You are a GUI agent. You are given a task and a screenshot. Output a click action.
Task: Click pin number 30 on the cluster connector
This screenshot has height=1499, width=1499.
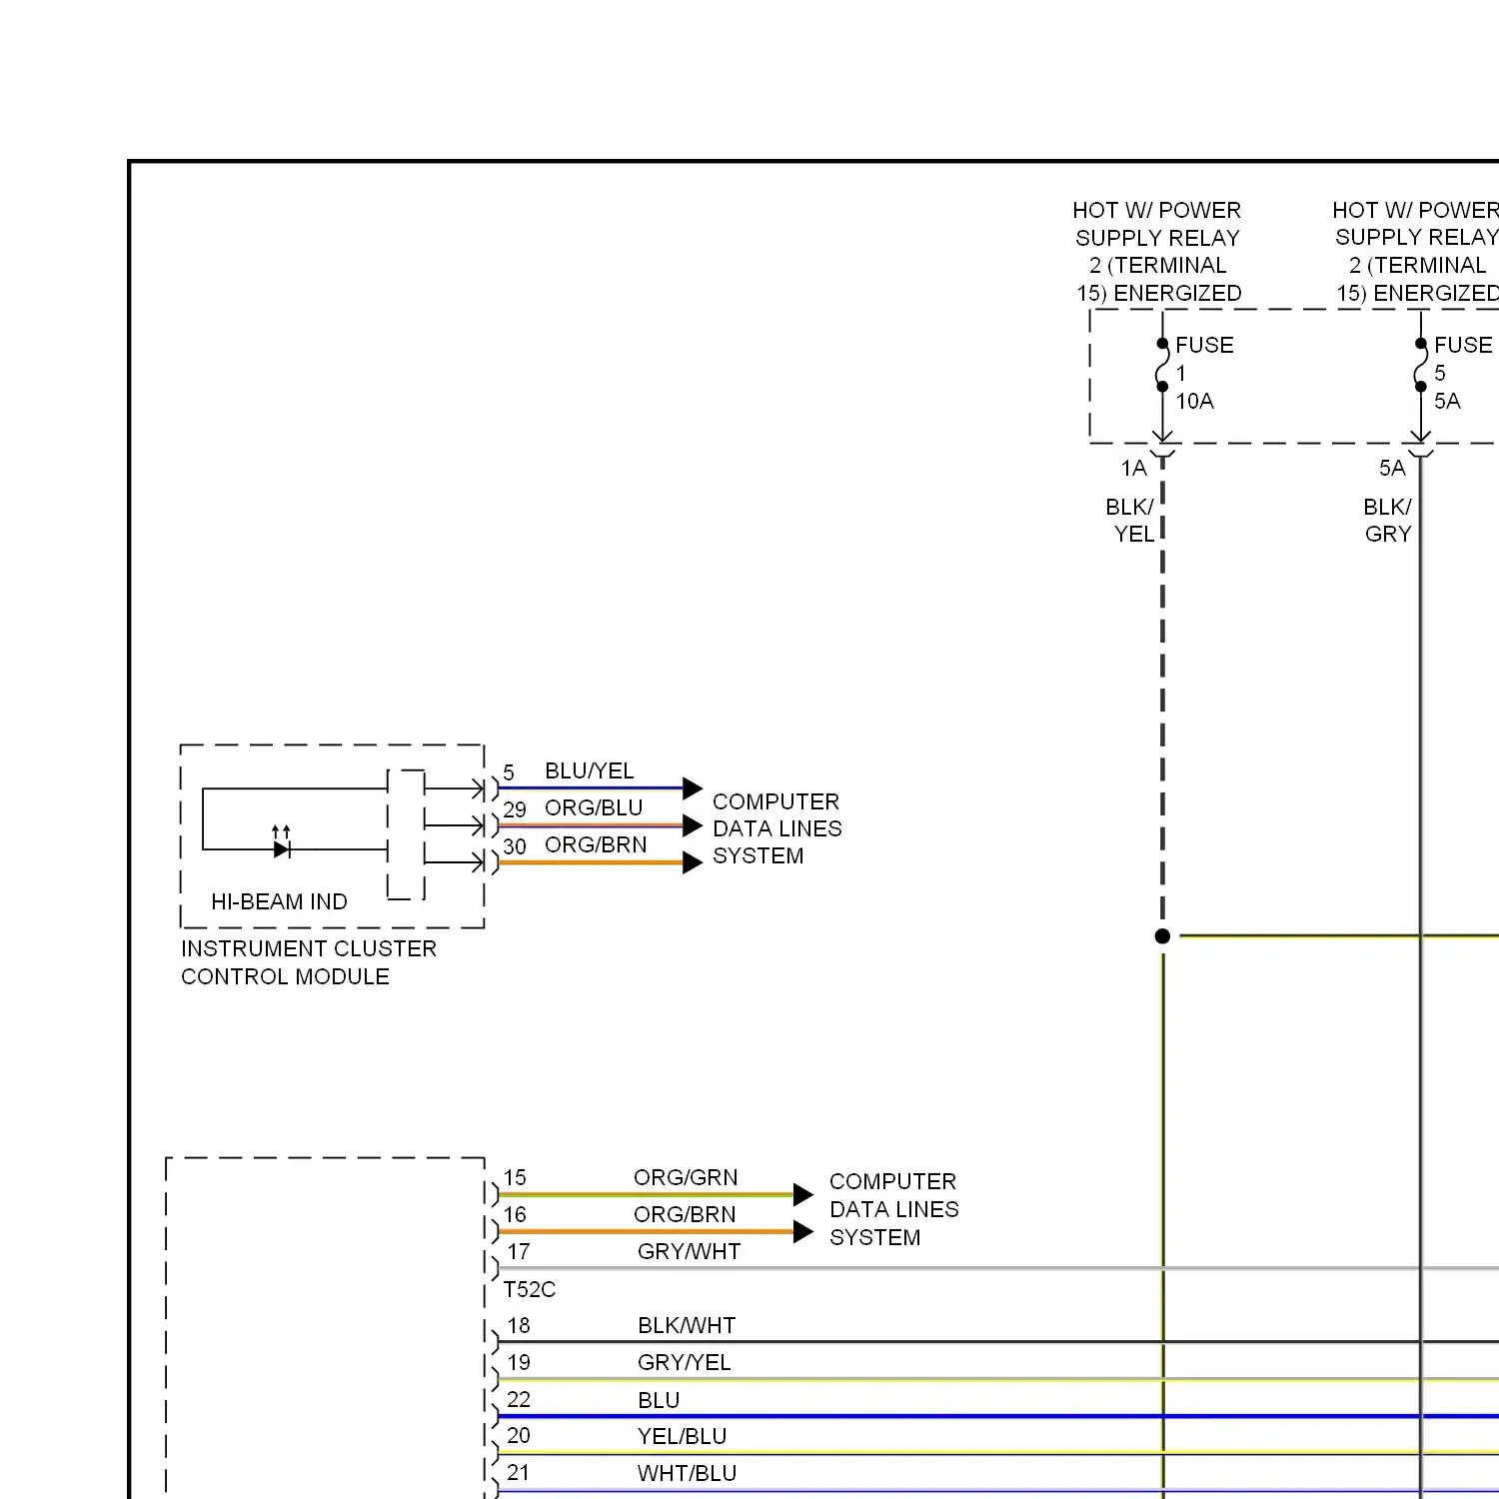click(x=515, y=846)
